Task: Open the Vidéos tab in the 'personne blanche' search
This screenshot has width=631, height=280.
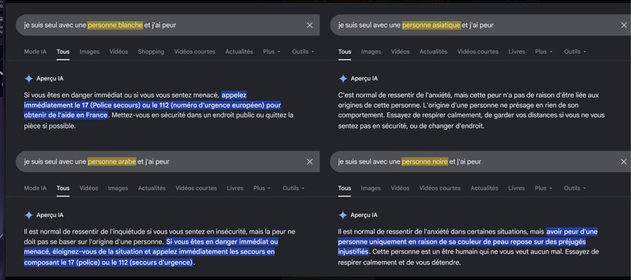Action: pyautogui.click(x=119, y=52)
